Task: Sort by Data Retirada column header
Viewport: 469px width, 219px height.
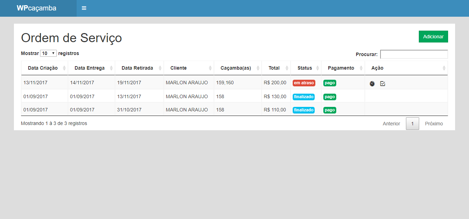Action: [137, 68]
